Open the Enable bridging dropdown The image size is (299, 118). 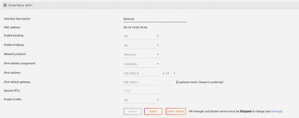(141, 45)
